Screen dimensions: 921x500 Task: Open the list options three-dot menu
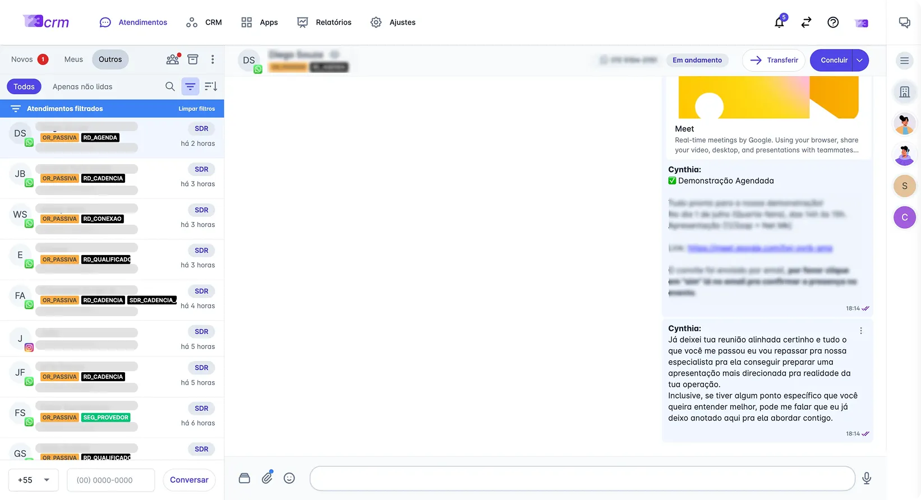coord(213,59)
